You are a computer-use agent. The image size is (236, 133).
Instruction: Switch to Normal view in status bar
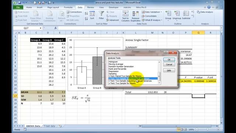[x=178, y=129]
